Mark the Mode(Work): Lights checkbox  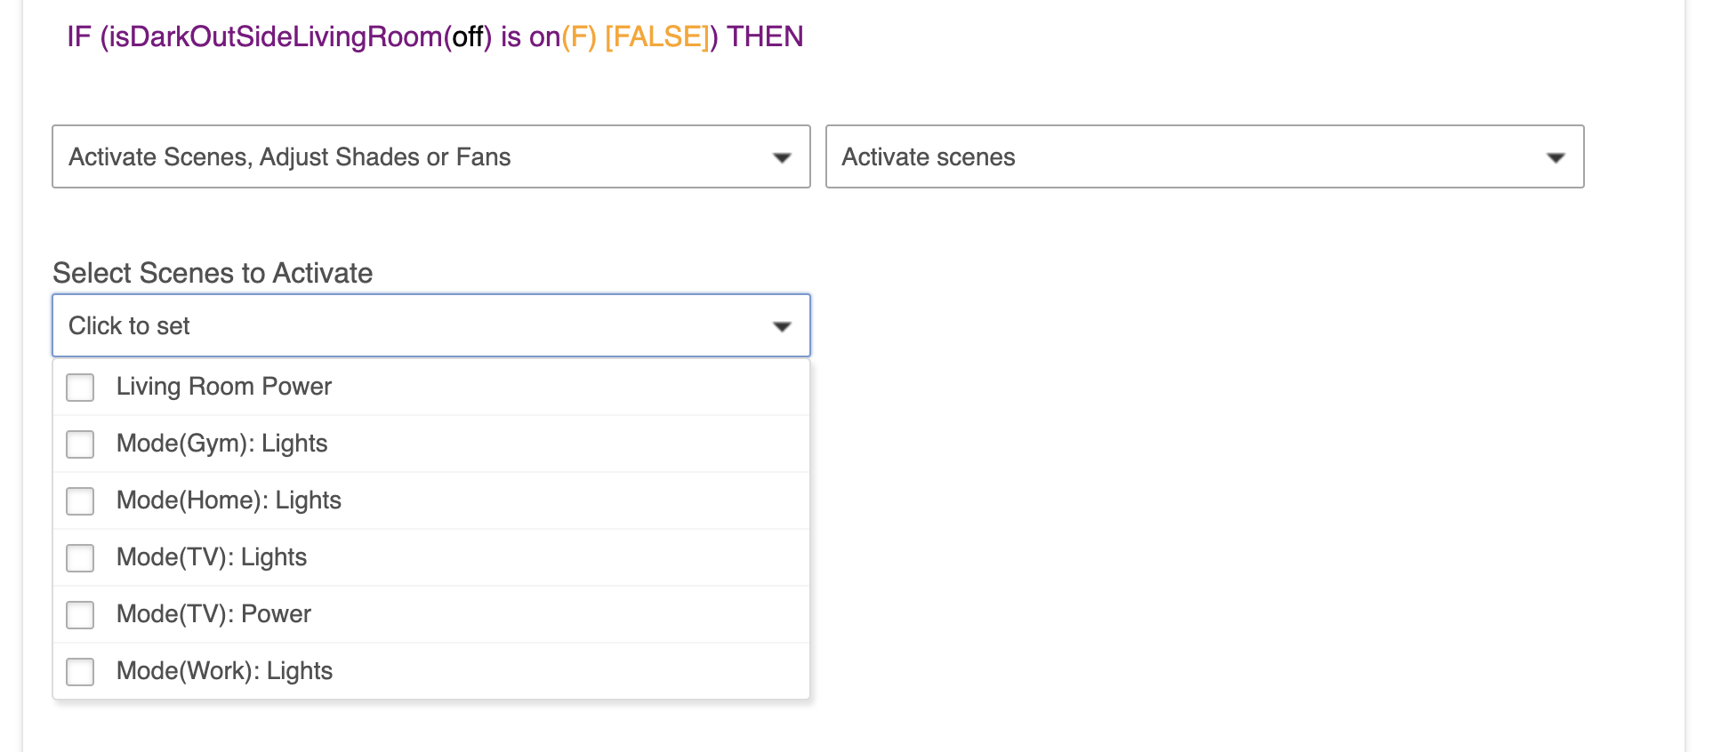pyautogui.click(x=80, y=671)
